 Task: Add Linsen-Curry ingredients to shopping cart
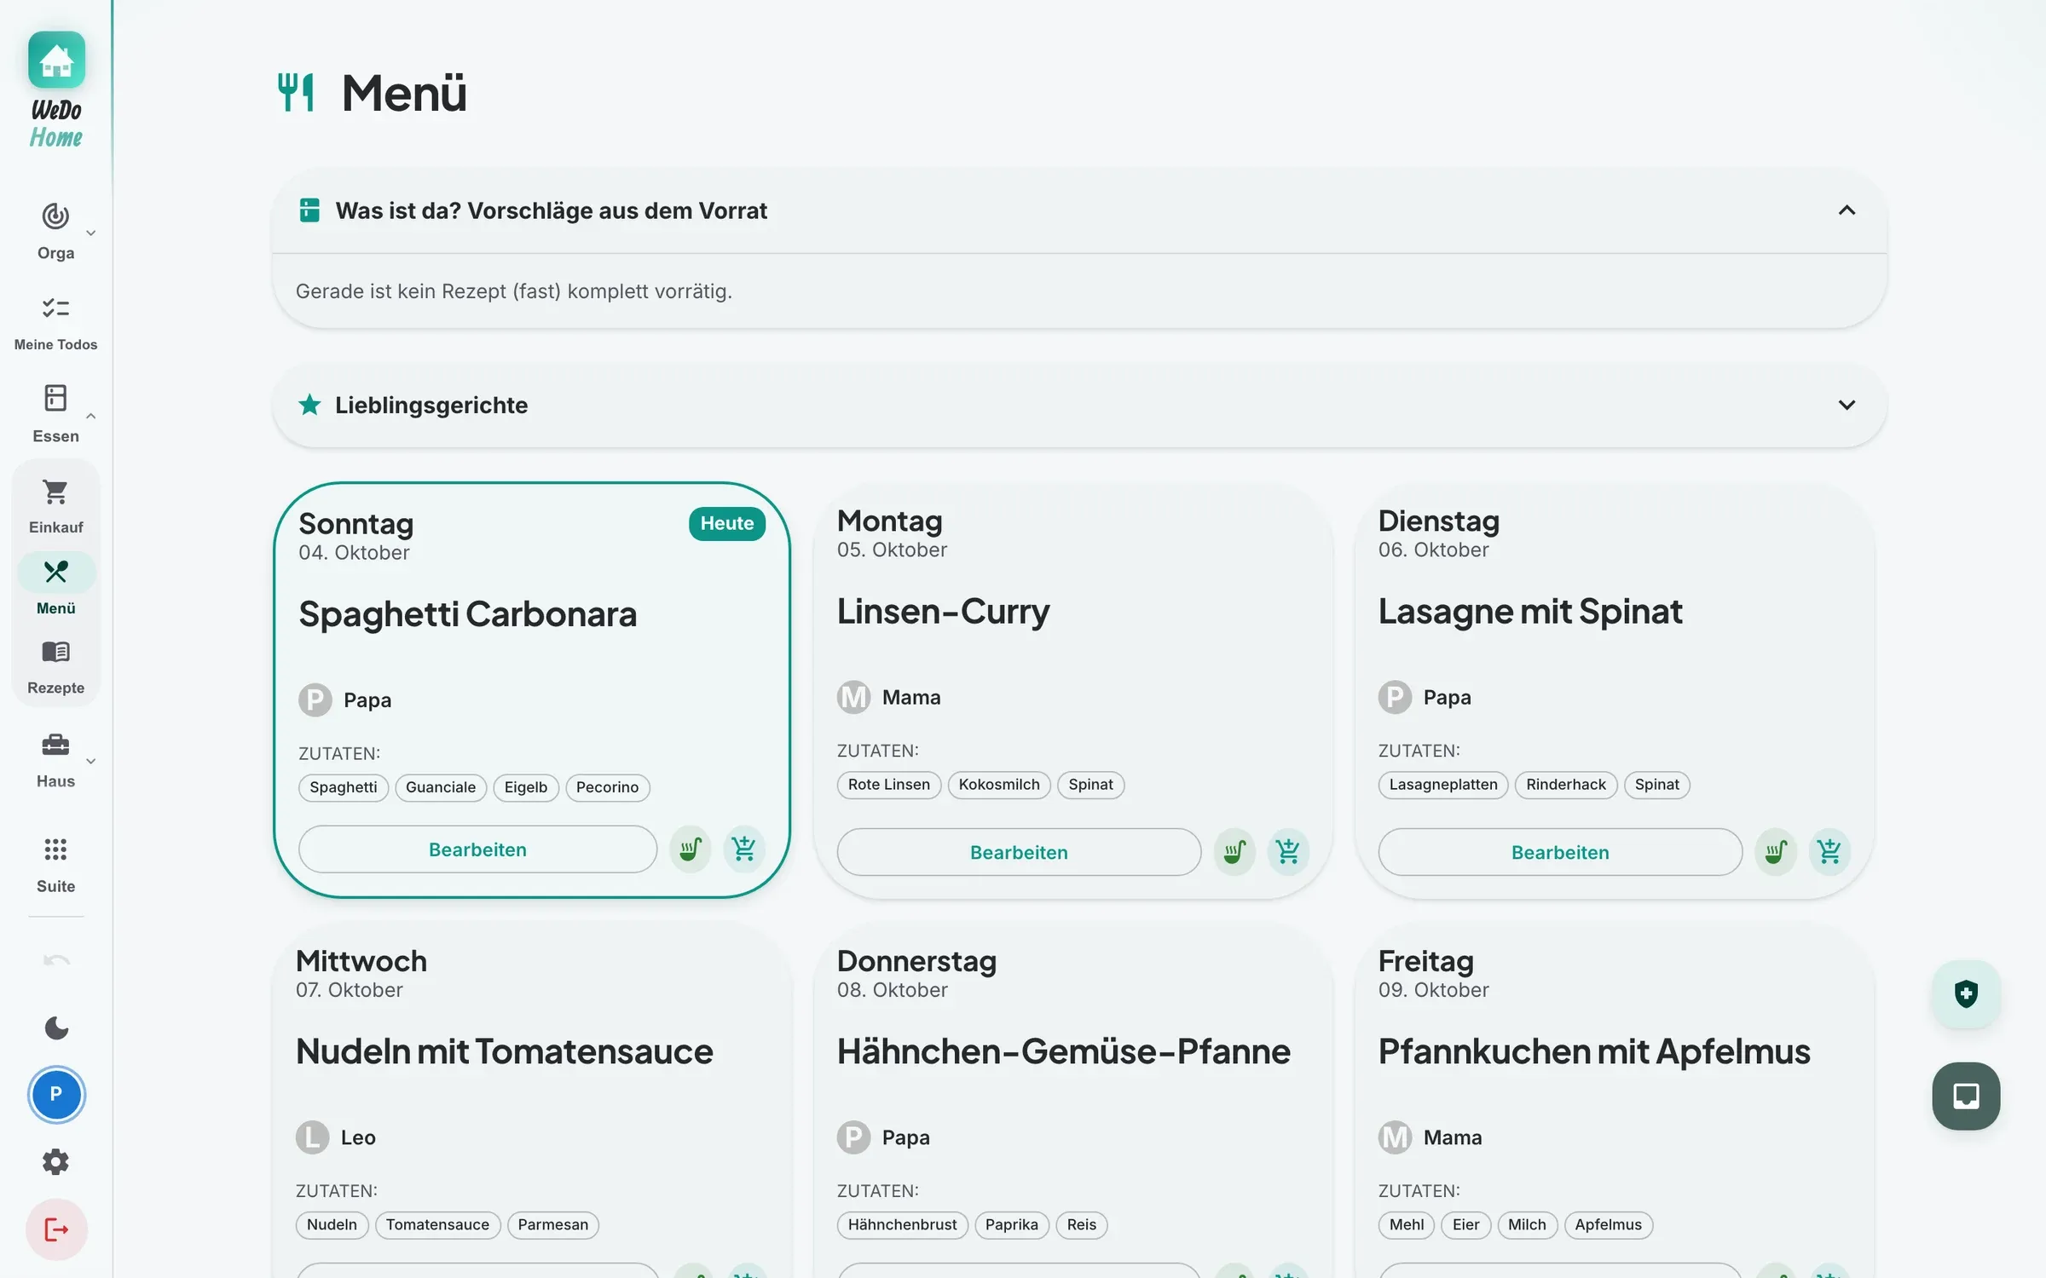coord(1288,851)
